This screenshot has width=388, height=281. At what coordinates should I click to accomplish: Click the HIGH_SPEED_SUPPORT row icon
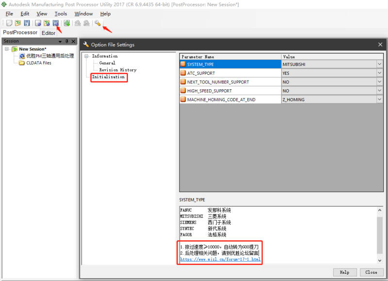point(183,91)
